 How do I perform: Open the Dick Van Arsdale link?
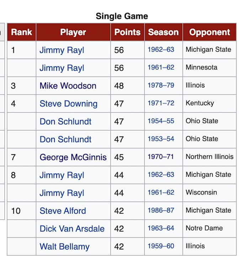tap(72, 229)
